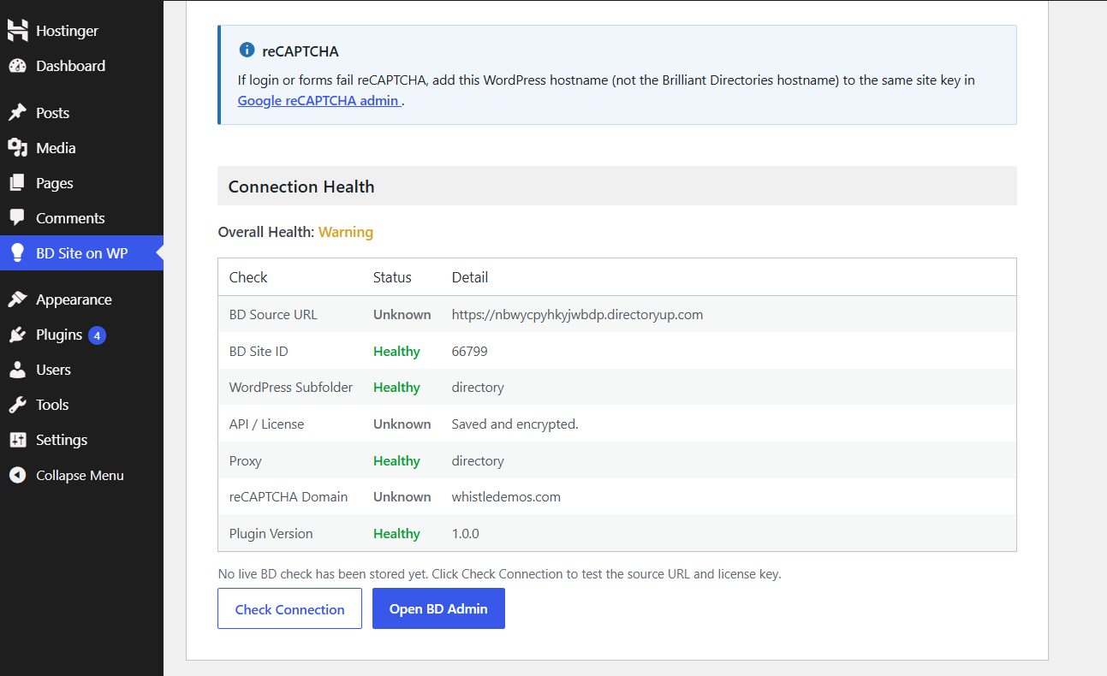Click the BD Site on WP lightbulb icon

[x=17, y=253]
